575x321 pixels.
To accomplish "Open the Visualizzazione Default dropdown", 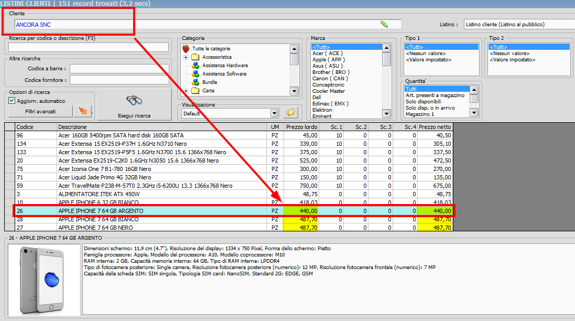I will [274, 113].
